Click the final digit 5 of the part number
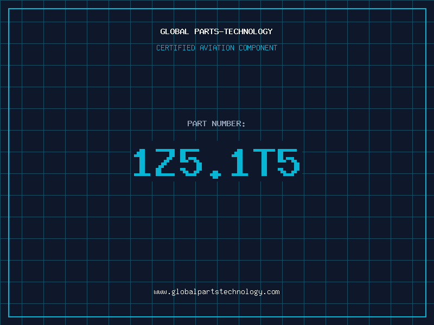The width and height of the screenshot is (434, 325). (289, 162)
